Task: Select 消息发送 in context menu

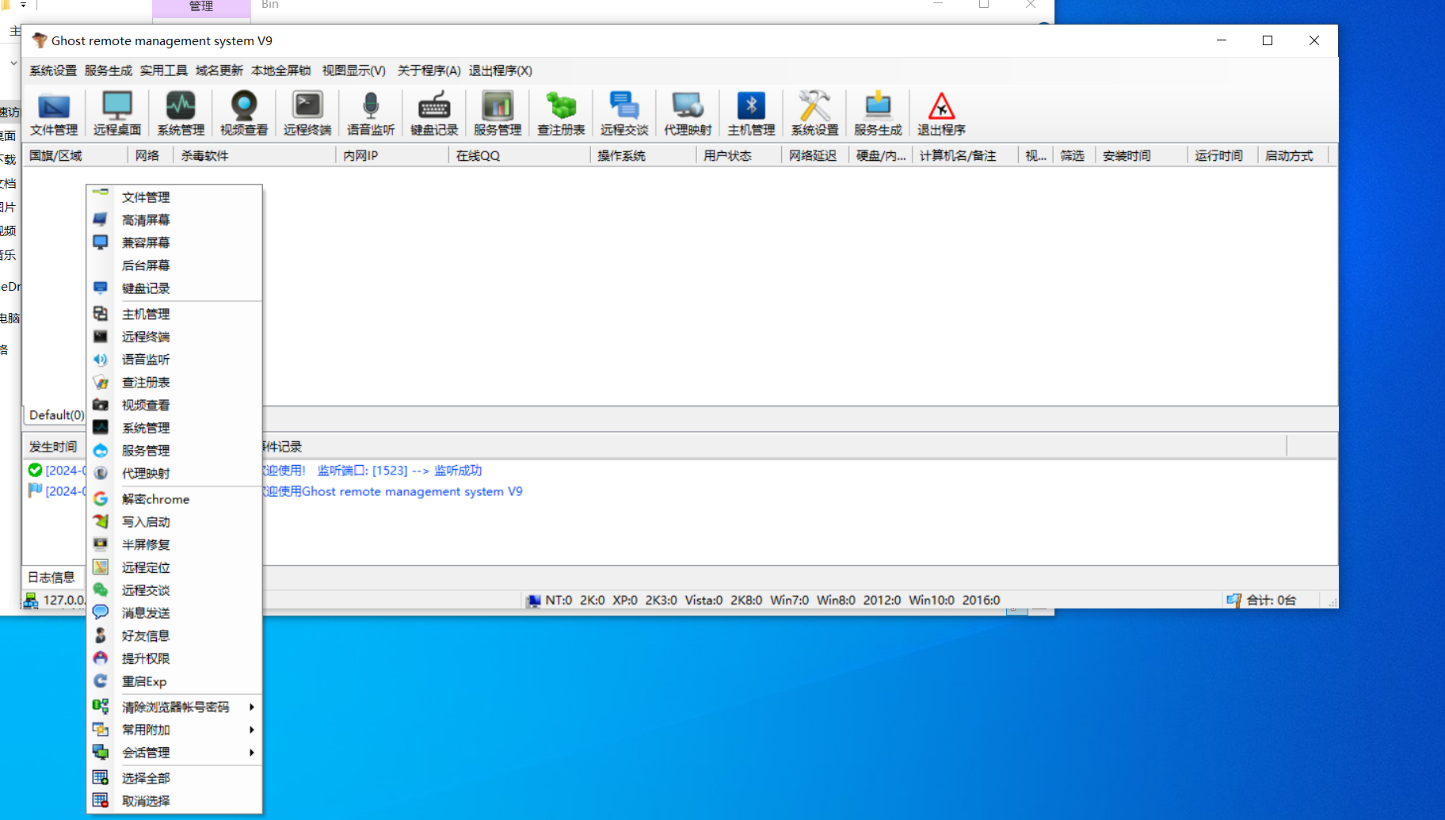Action: tap(174, 613)
